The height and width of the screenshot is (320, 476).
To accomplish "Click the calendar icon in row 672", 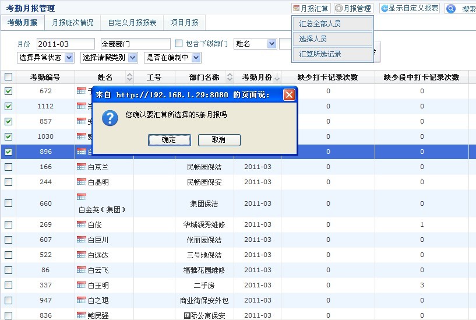I will pos(82,91).
